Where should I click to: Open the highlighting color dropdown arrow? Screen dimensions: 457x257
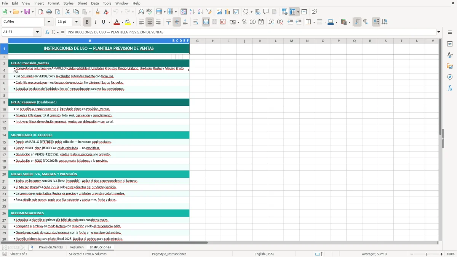click(x=133, y=22)
